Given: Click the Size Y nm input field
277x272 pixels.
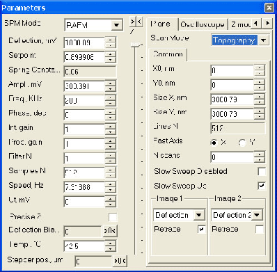Looking at the screenshot, I should pyautogui.click(x=232, y=114).
